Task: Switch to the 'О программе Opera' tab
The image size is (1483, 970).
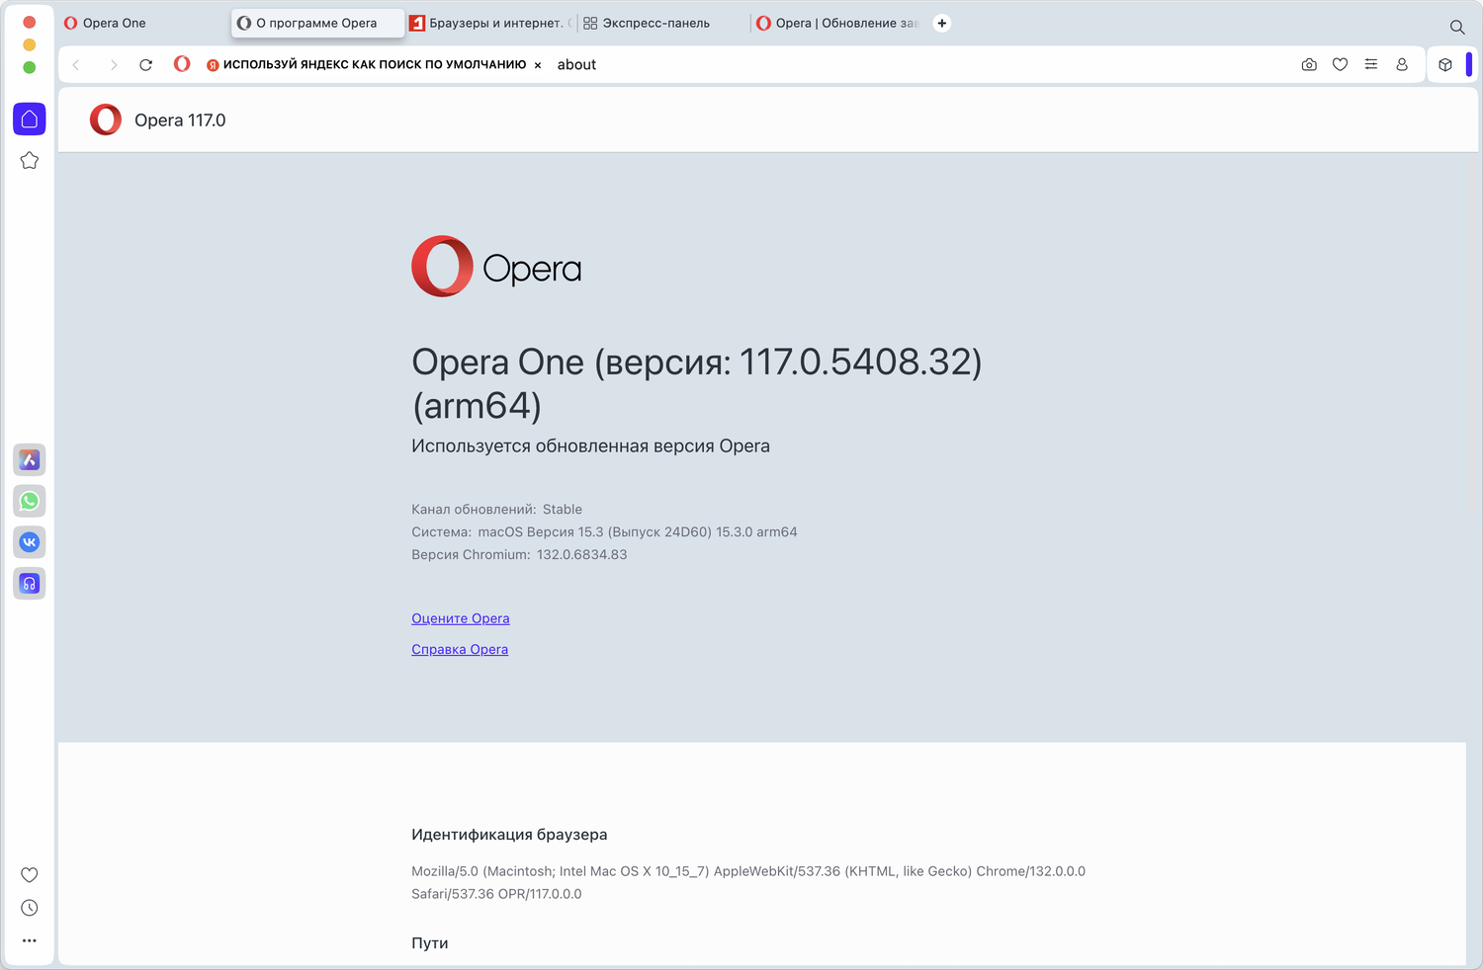Action: click(317, 23)
